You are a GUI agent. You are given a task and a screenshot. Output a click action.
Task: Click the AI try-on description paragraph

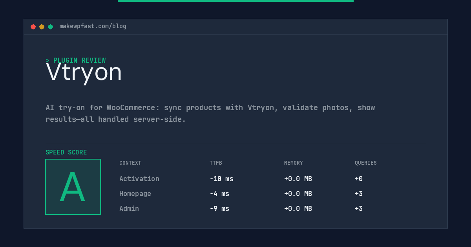point(210,113)
